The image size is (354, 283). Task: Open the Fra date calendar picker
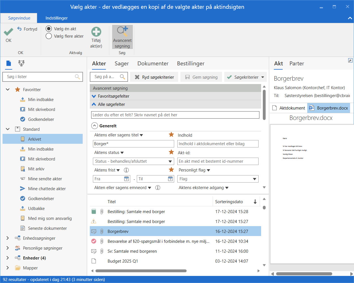[x=127, y=179]
